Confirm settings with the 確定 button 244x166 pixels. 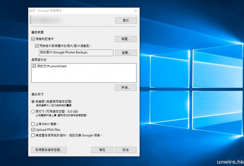(102, 150)
